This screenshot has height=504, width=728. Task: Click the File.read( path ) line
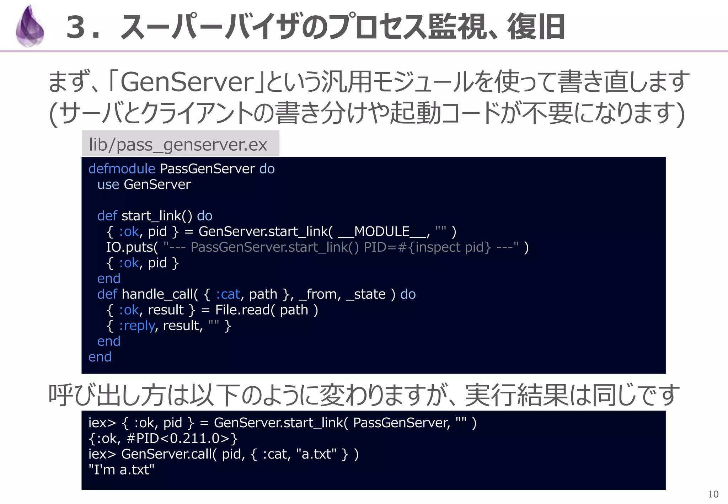pos(212,310)
